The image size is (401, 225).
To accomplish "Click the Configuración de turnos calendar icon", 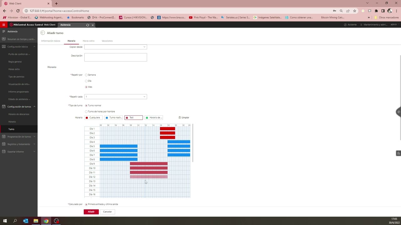I will click(4, 107).
